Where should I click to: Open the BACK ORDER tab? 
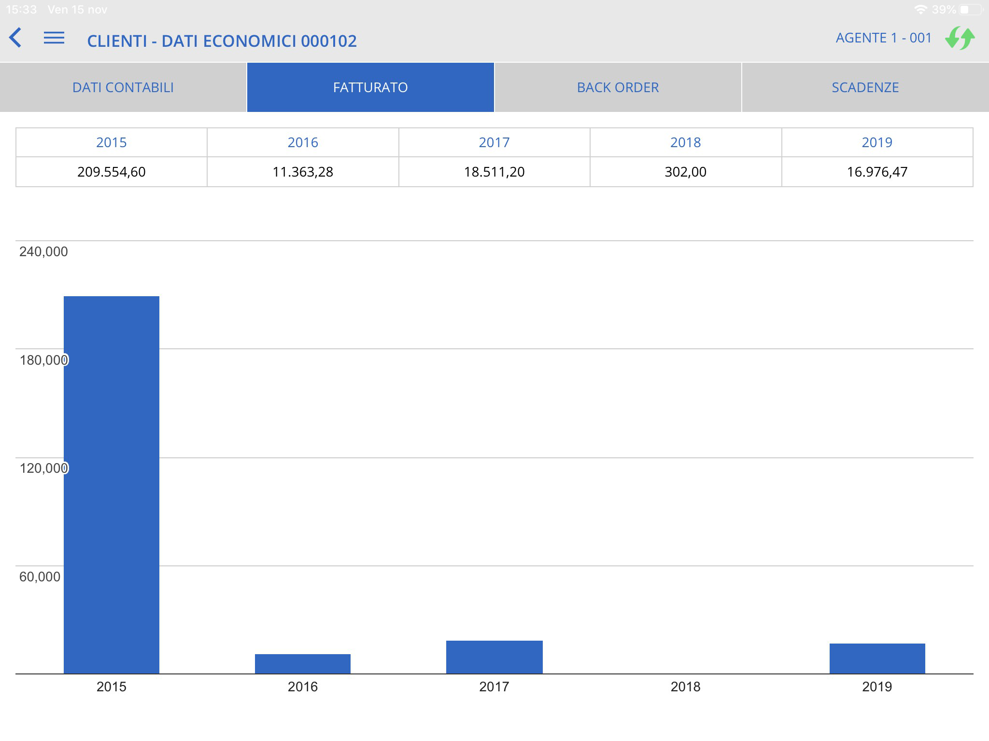[x=618, y=87]
